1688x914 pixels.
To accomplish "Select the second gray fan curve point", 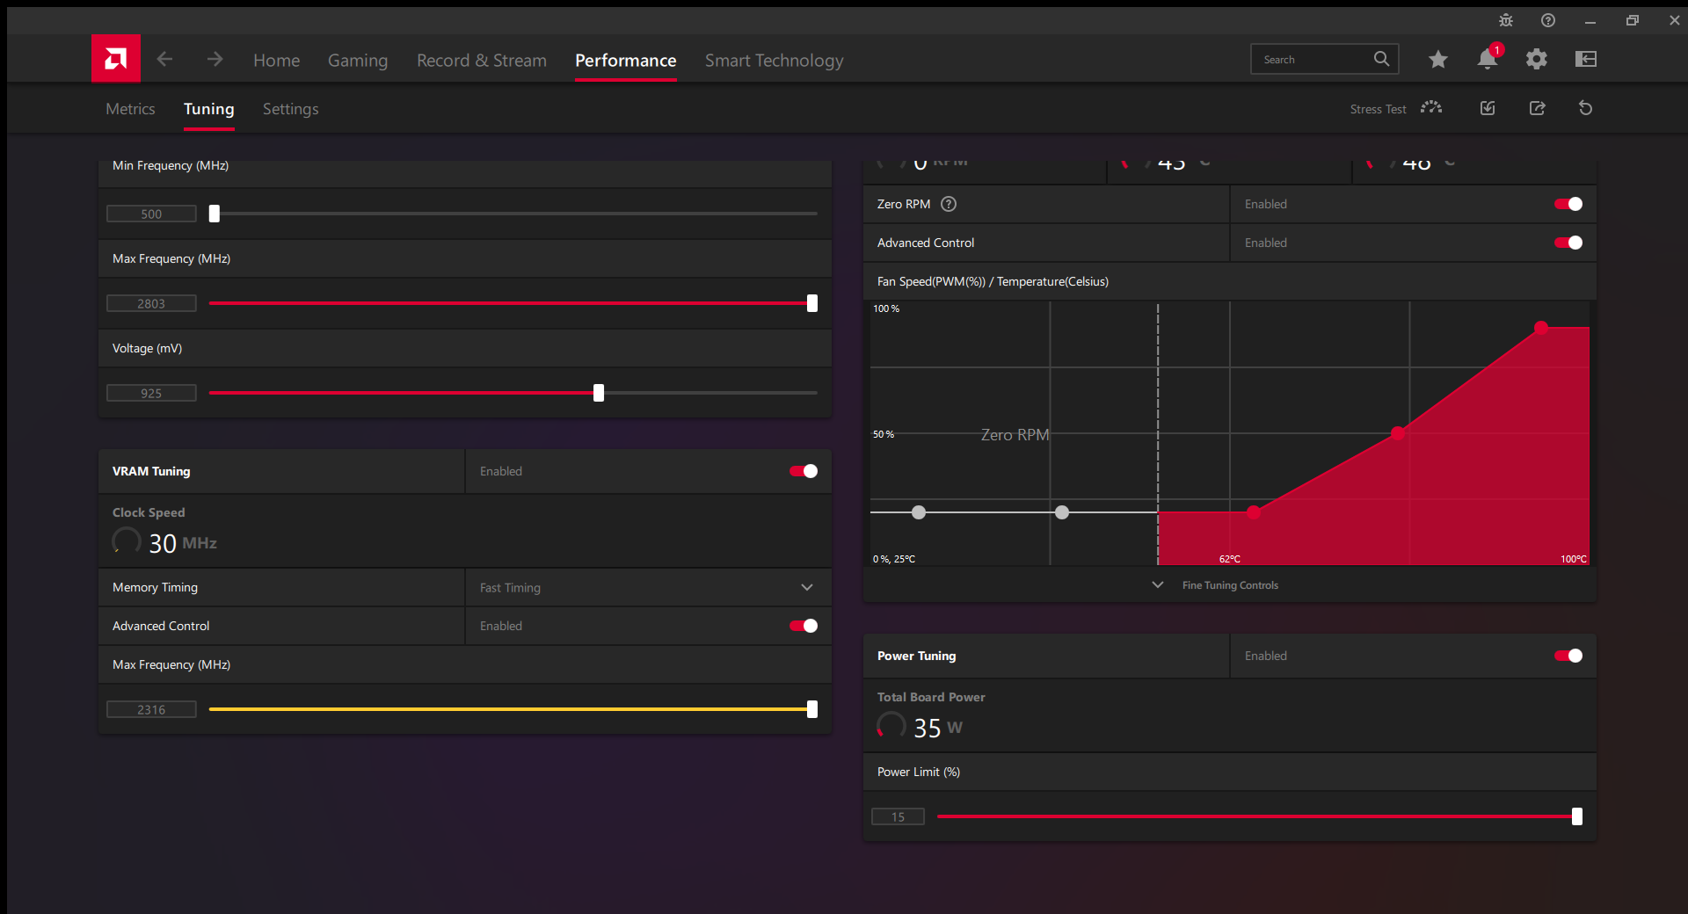I will (1062, 512).
